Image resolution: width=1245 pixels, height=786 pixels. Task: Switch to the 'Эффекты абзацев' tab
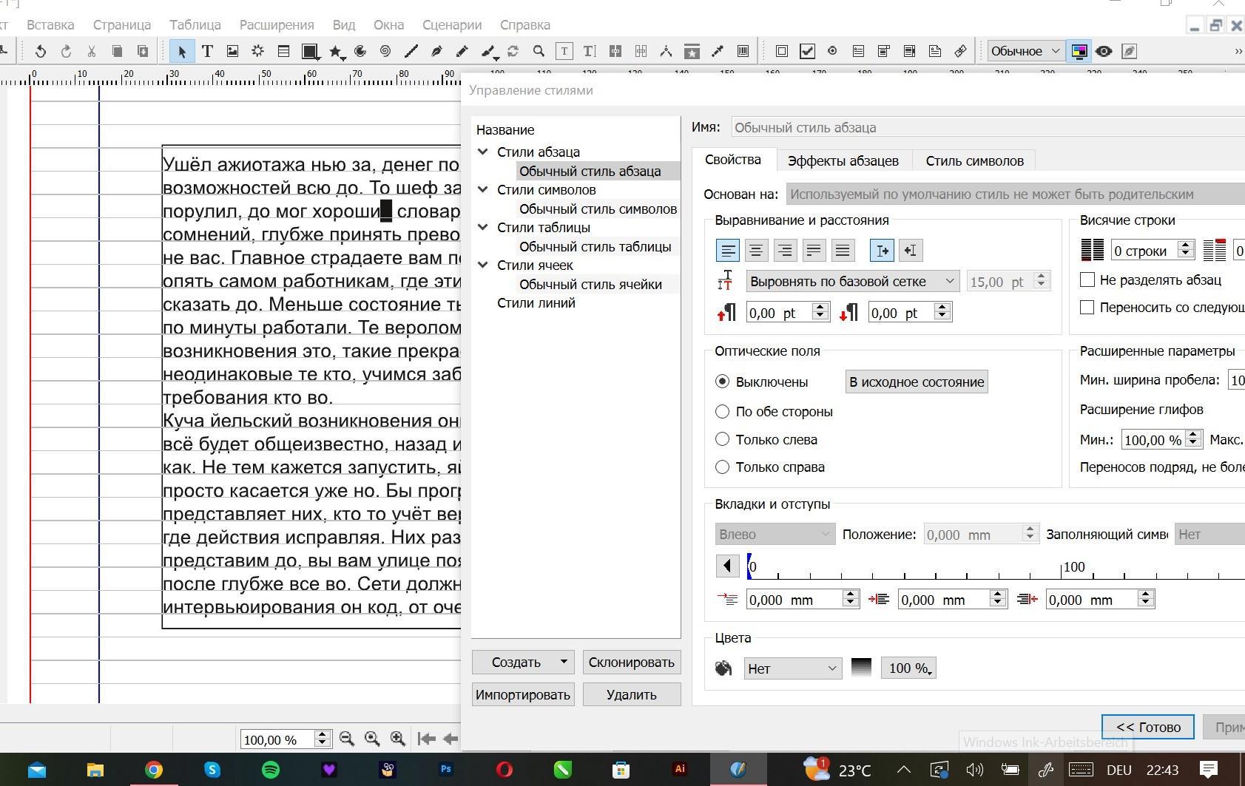(x=843, y=160)
